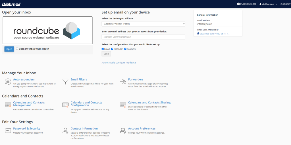Click 'Update your webmail password.' text
291x145 pixels.
pyautogui.click(x=28, y=133)
